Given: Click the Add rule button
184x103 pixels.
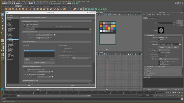Looking at the screenshot, I should pyautogui.click(x=27, y=60).
